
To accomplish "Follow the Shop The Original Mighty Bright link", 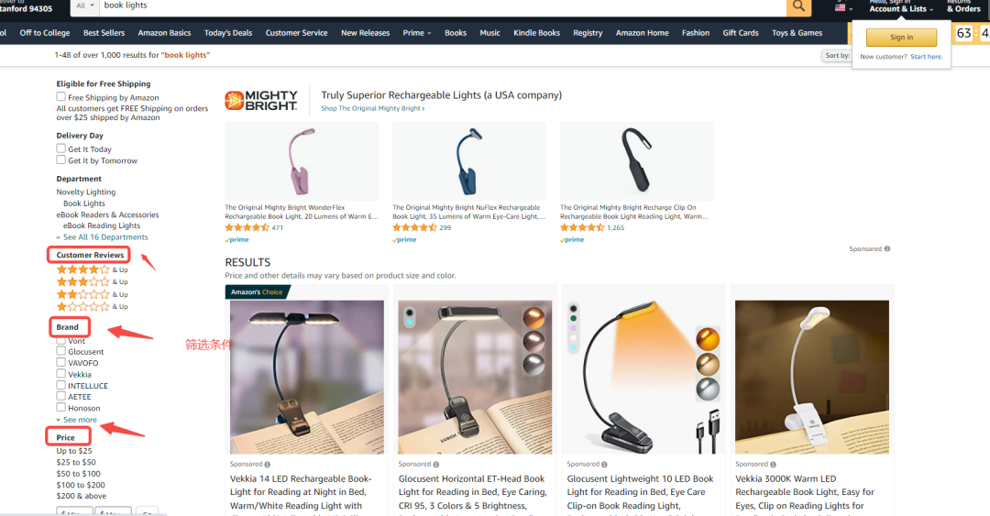I will [372, 109].
